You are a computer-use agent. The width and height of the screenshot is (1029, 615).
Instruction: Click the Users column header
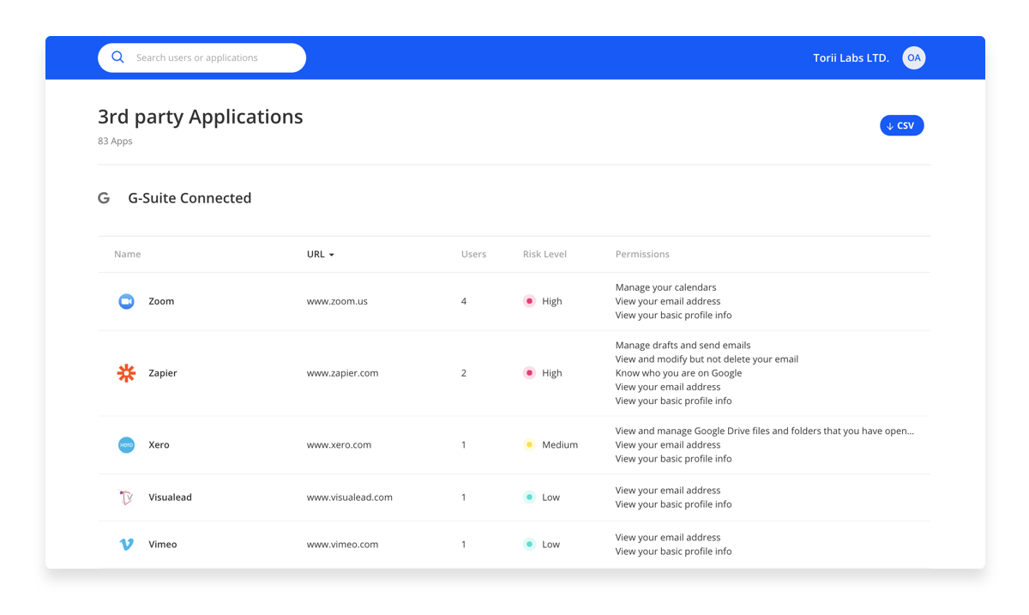(473, 254)
